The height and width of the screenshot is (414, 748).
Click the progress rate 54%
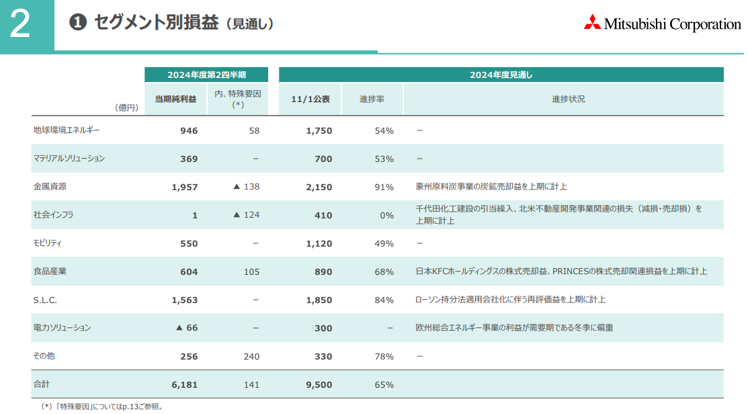point(384,130)
